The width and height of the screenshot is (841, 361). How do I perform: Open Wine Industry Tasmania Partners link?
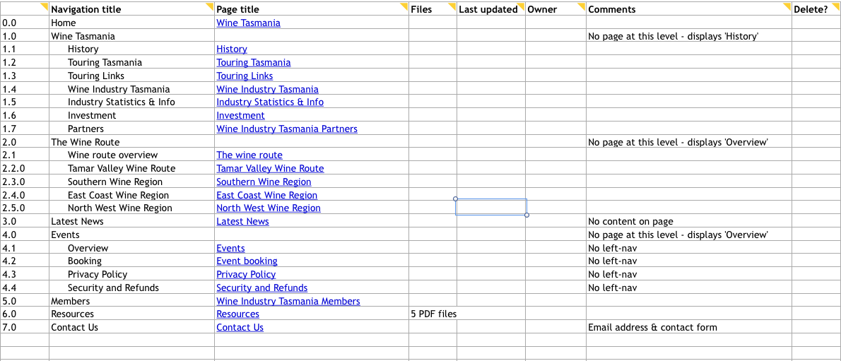pyautogui.click(x=287, y=129)
